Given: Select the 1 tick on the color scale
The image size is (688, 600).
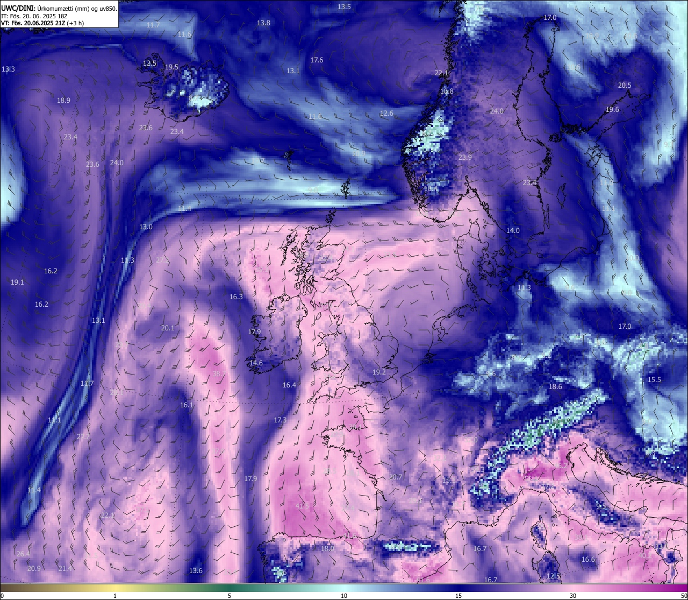Looking at the screenshot, I should click(115, 596).
